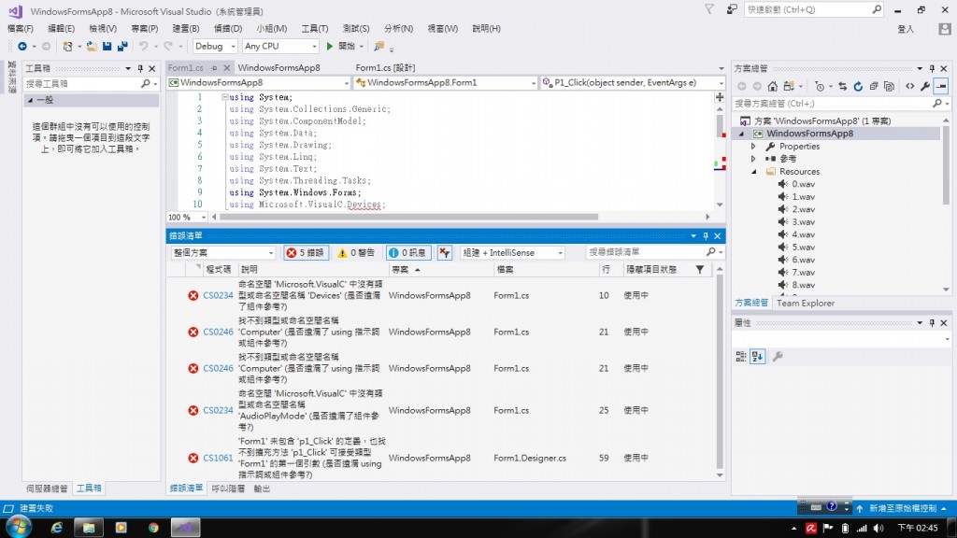Click the CS0234 error code link on line 10
Screen dimensions: 957x538
[x=218, y=295]
